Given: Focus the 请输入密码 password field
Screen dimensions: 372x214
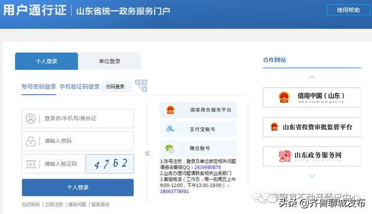Looking at the screenshot, I should click(78, 141).
